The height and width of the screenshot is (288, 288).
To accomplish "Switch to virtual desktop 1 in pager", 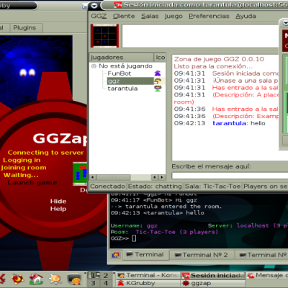I will pos(94,275).
